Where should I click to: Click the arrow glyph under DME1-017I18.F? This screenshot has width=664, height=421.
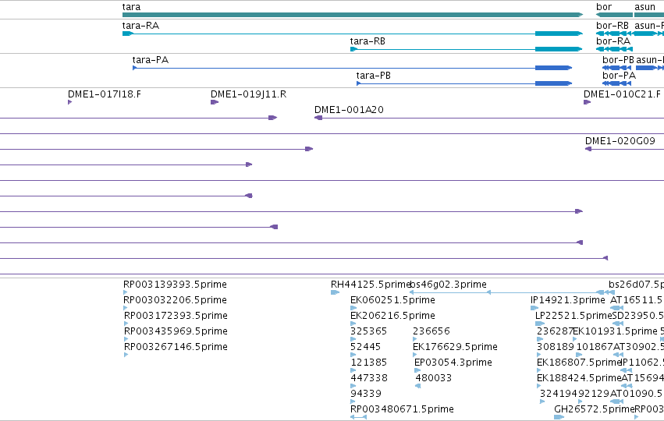[70, 102]
